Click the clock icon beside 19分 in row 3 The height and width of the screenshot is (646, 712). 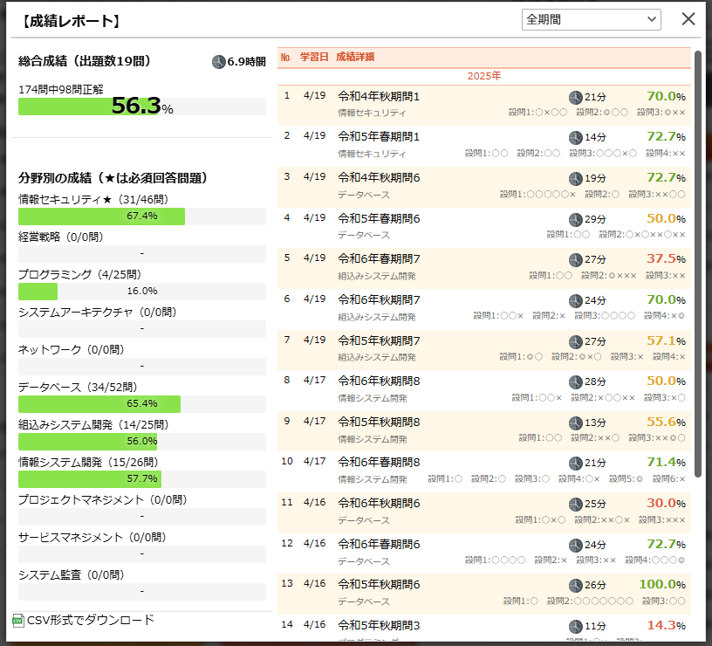click(x=575, y=179)
